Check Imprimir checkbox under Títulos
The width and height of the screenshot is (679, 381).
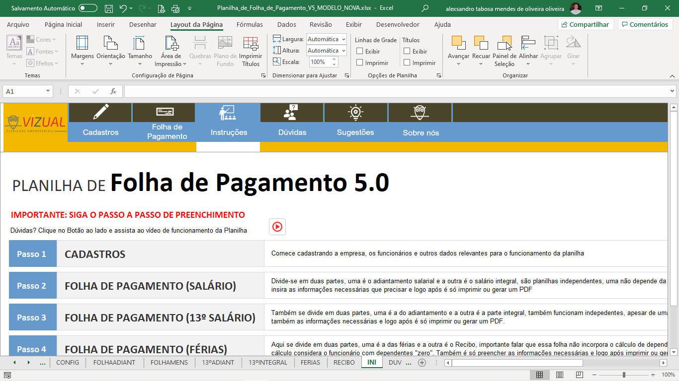pos(407,63)
